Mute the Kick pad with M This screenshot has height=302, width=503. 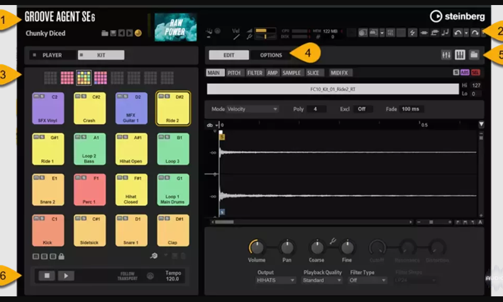pyautogui.click(x=36, y=218)
